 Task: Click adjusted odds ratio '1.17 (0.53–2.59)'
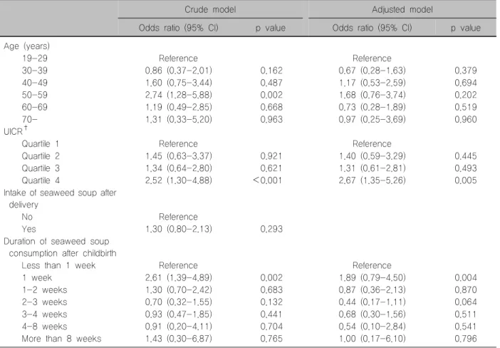tap(372, 83)
